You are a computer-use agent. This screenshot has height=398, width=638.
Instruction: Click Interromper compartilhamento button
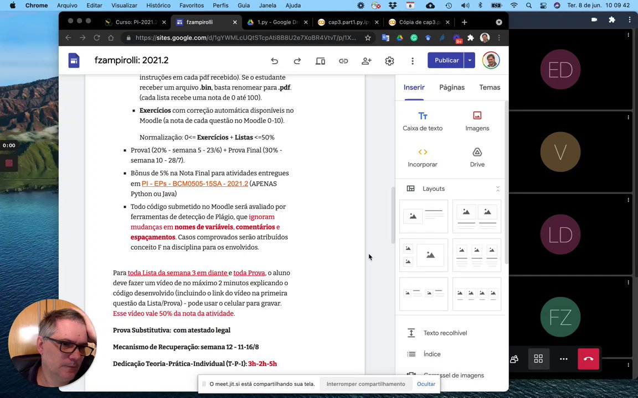coord(366,384)
